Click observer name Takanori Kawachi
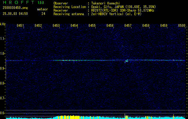The image size is (188, 119). tap(106, 3)
